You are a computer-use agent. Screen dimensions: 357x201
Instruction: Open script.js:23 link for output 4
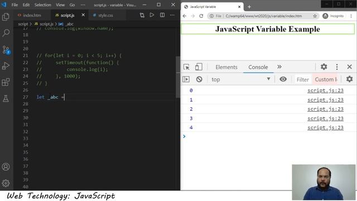tap(325, 128)
